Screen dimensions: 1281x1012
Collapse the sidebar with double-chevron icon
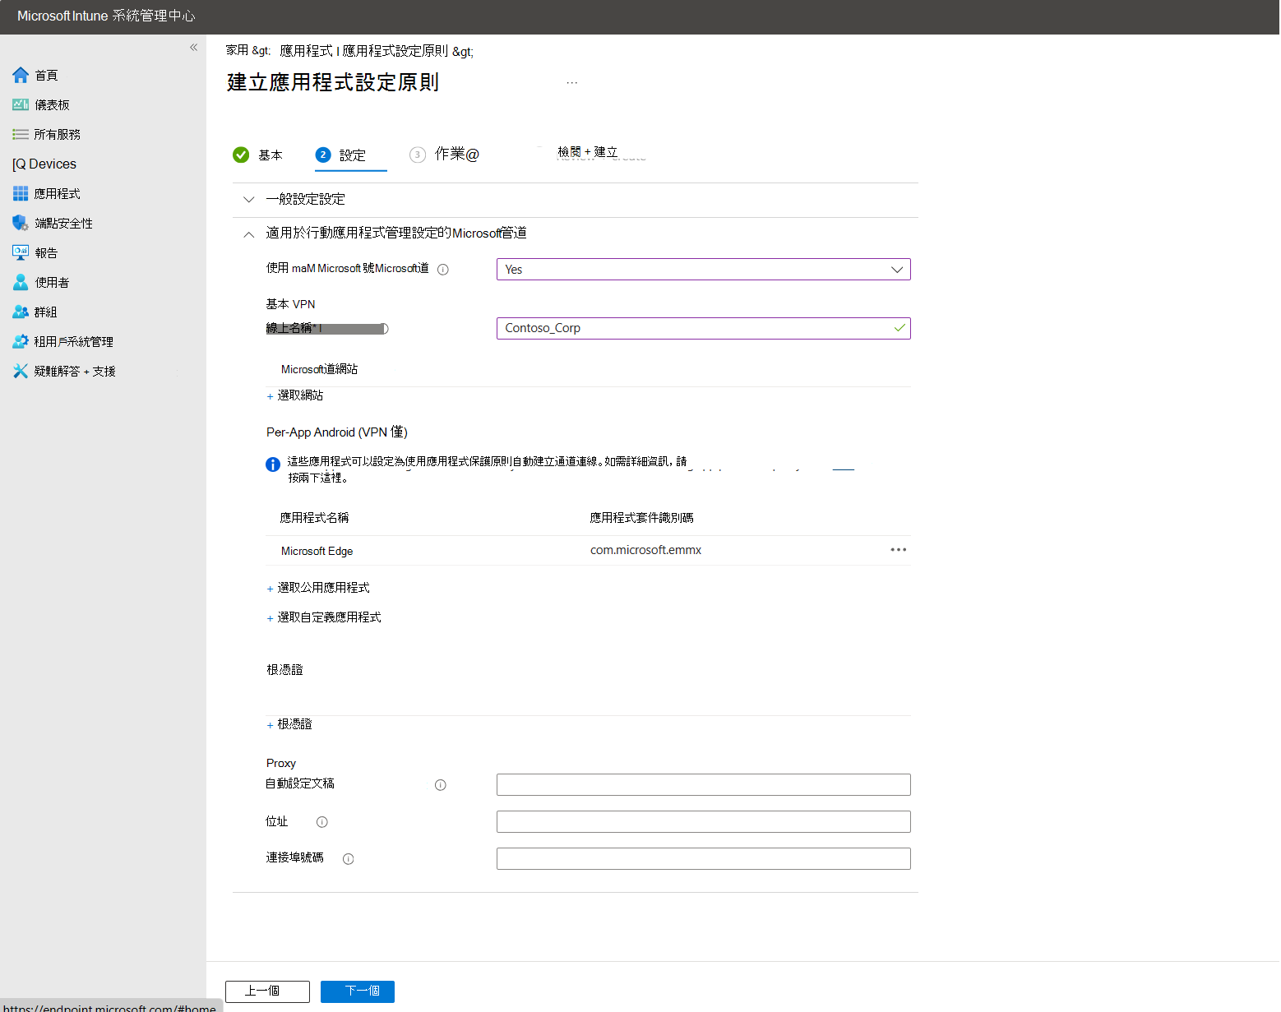tap(193, 47)
